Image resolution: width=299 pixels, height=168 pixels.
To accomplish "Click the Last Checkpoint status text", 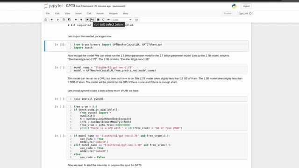I will coord(93,6).
